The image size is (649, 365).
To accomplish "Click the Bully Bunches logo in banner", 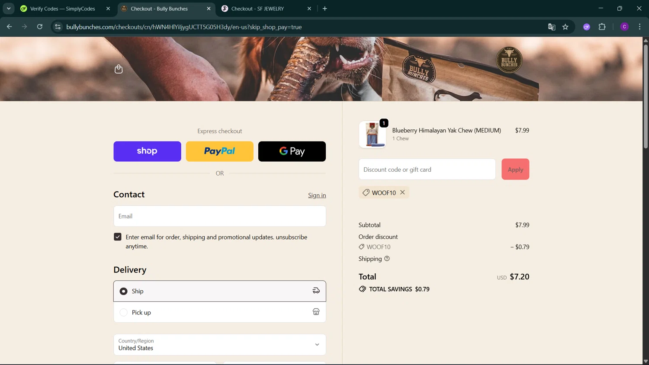I will click(x=509, y=60).
